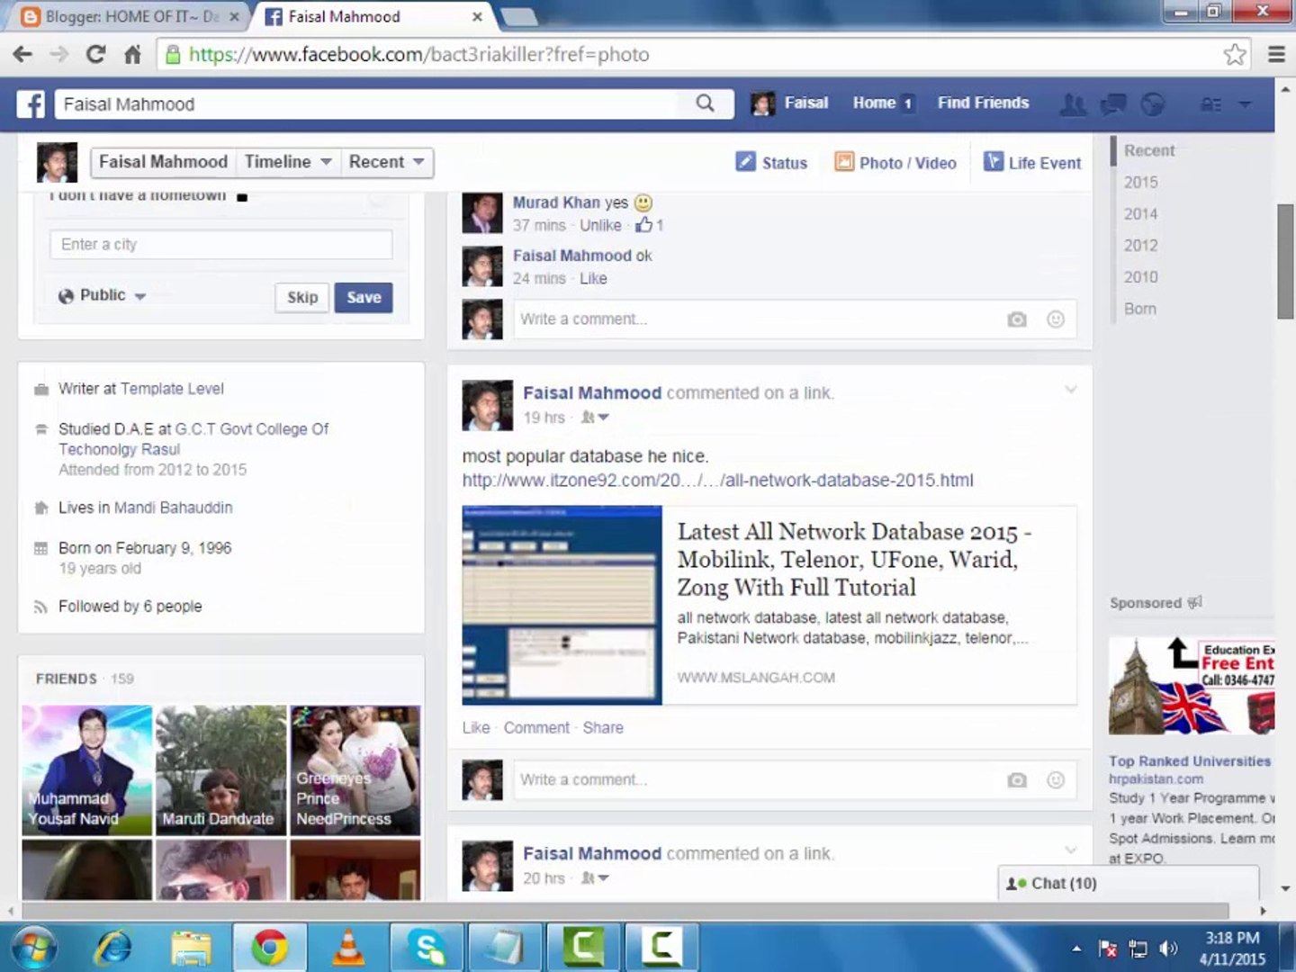Open options chevron on 19 hrs post
This screenshot has height=972, width=1296.
tap(1070, 390)
